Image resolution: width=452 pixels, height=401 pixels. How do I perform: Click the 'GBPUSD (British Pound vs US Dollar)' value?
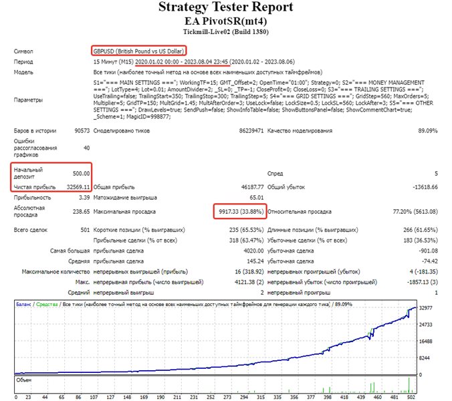138,51
